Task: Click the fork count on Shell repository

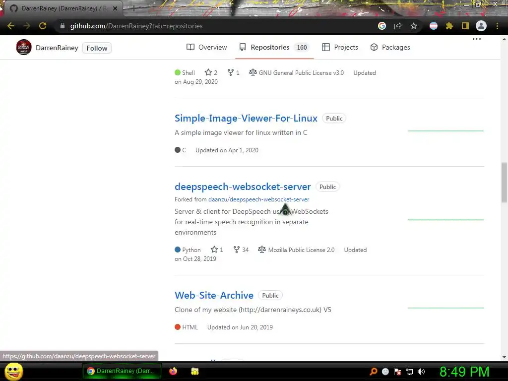Action: (x=233, y=72)
